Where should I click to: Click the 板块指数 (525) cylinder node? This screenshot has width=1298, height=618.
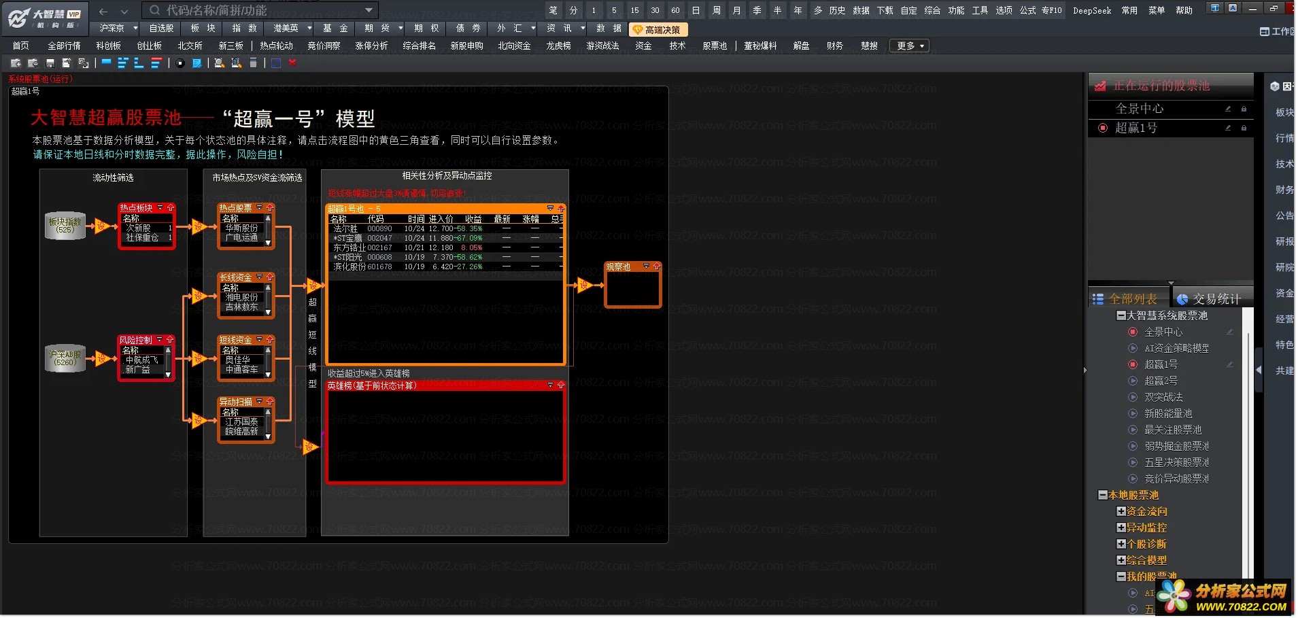coord(65,226)
